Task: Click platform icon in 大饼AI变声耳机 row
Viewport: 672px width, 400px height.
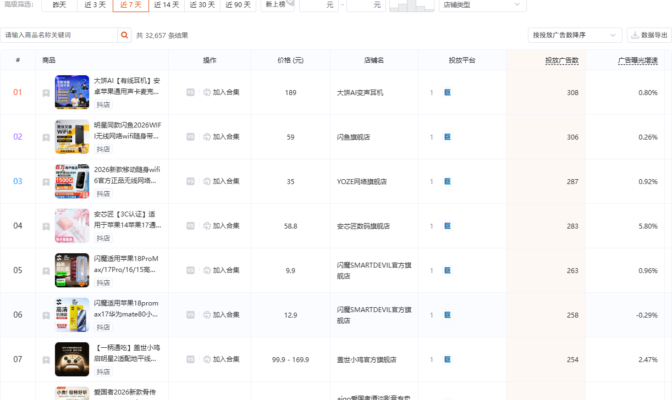Action: pos(448,92)
